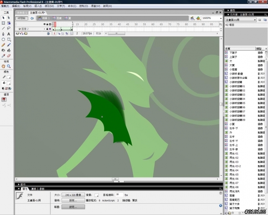Toggle the Onion Skin button
This screenshot has width=268, height=215.
pos(59,34)
